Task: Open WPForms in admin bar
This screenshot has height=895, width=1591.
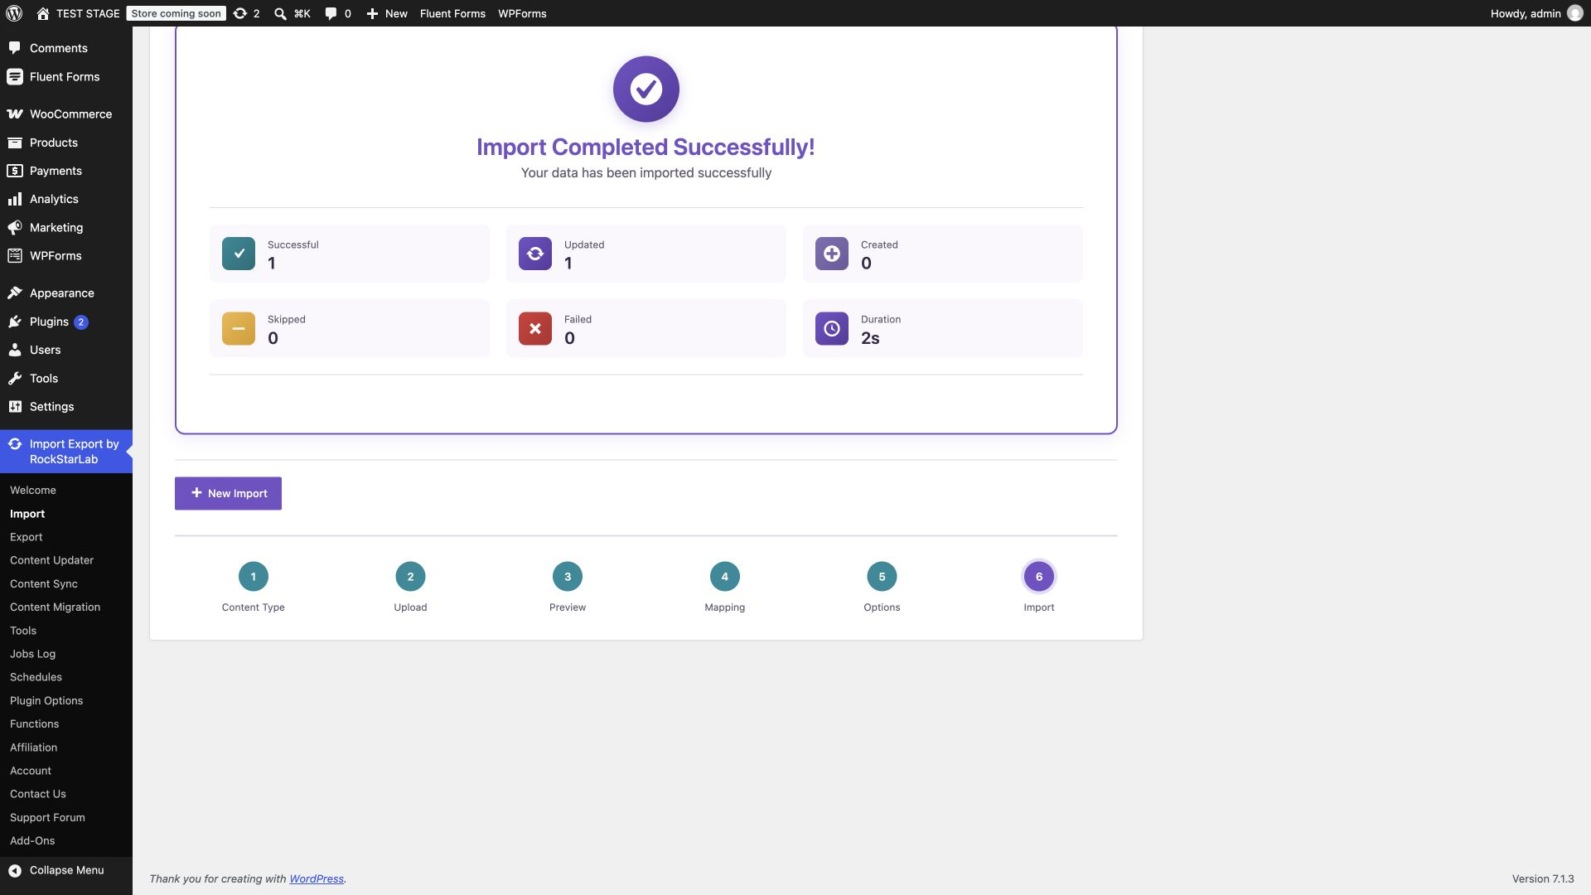Action: pos(522,13)
